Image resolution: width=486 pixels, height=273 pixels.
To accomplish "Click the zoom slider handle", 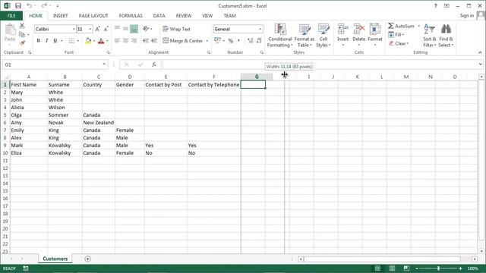I will [438, 268].
